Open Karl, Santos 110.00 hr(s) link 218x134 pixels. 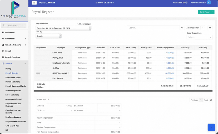coord(169,78)
